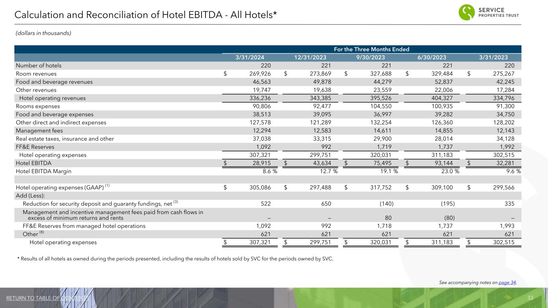Click the 'Add (Less):' row label

click(x=30, y=195)
